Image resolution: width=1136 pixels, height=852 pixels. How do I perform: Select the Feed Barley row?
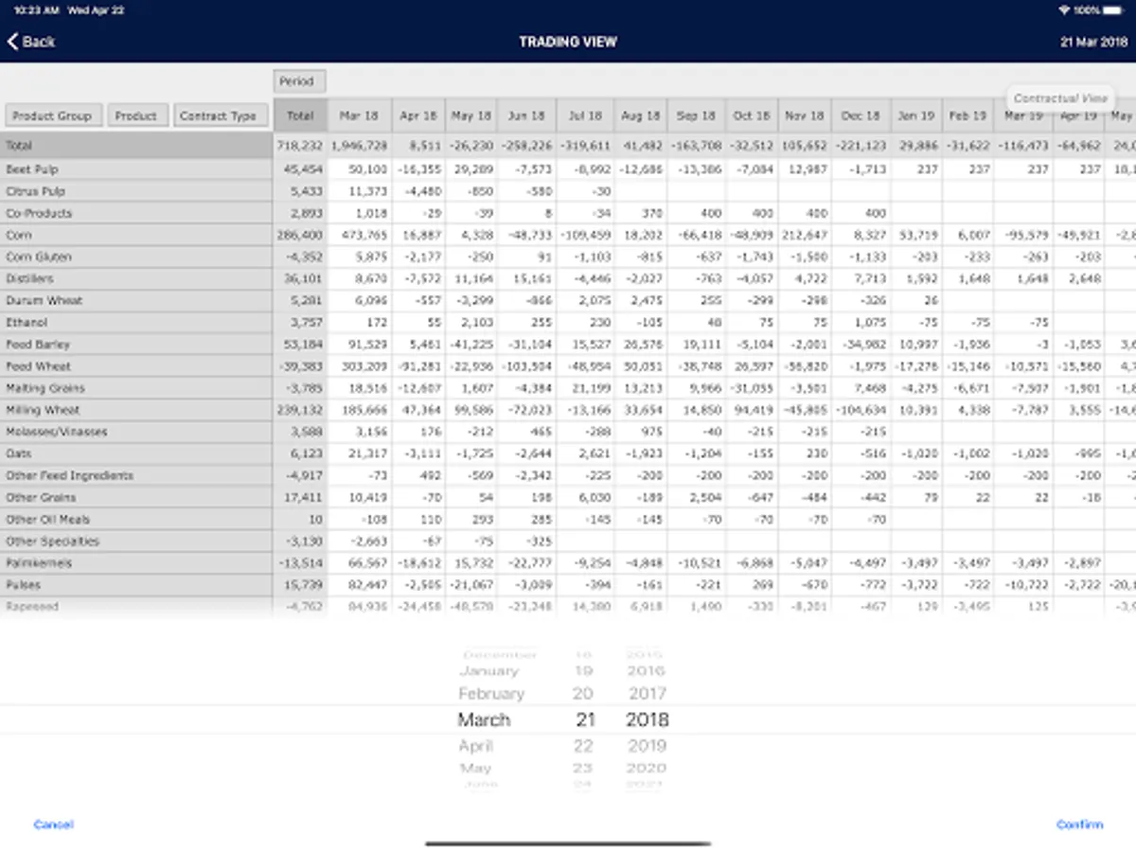click(137, 345)
